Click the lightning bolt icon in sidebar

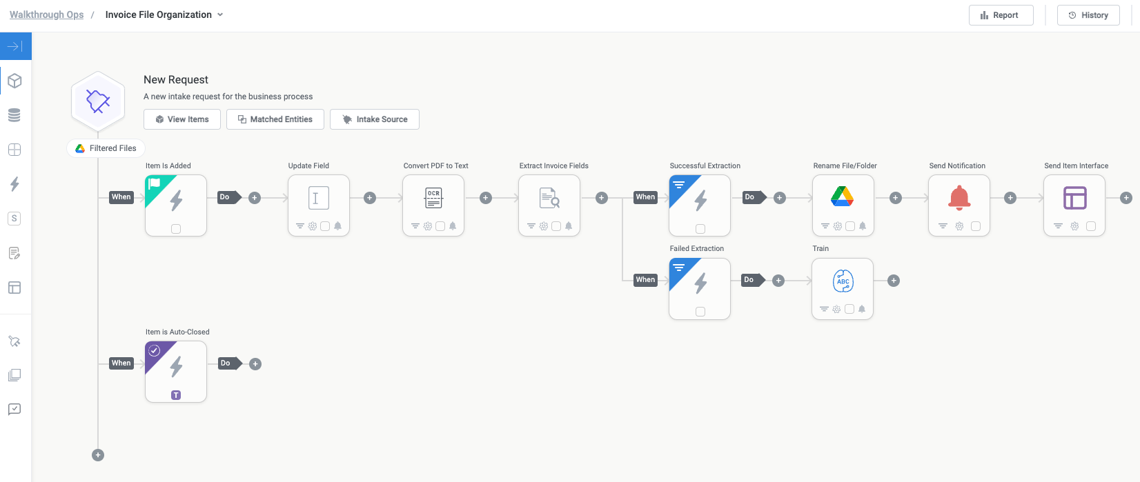(14, 184)
